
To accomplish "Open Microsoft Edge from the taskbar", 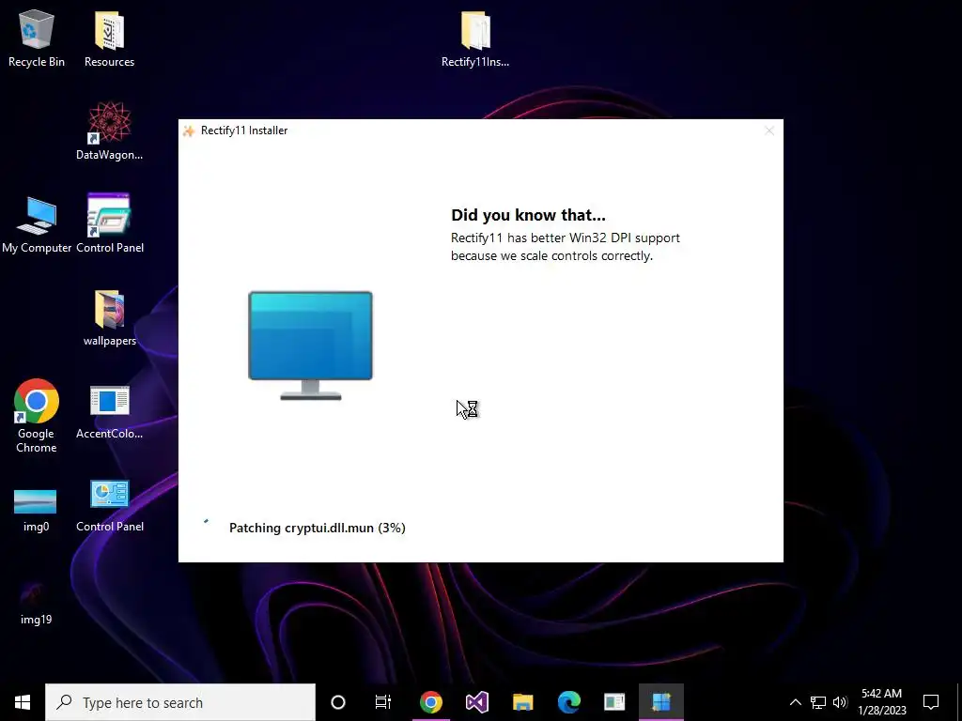I will point(568,702).
